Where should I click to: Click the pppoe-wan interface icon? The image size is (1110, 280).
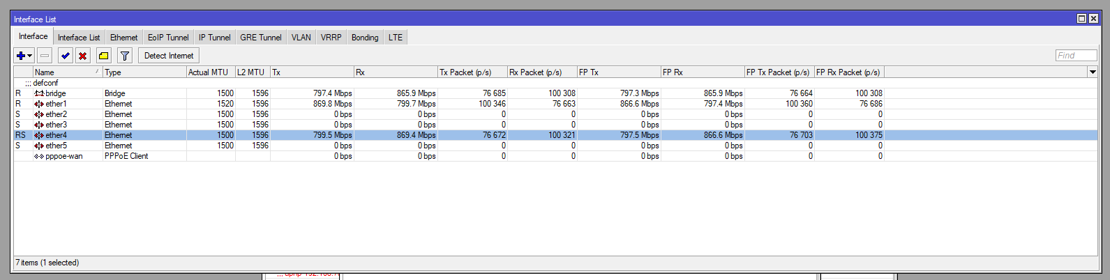click(39, 156)
